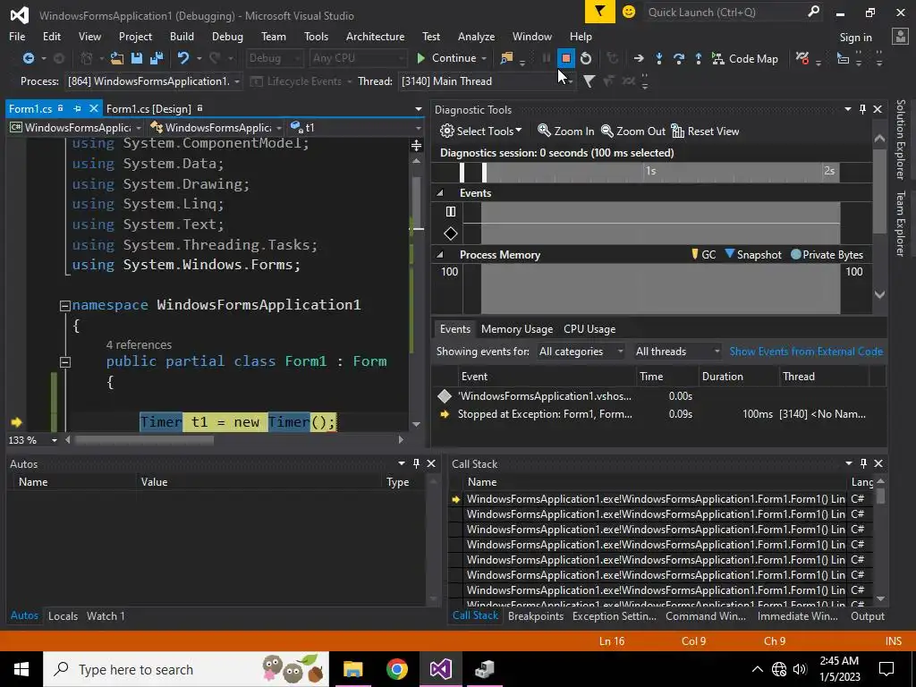Switch to the Watch 1 tab
The width and height of the screenshot is (916, 687).
point(106,615)
